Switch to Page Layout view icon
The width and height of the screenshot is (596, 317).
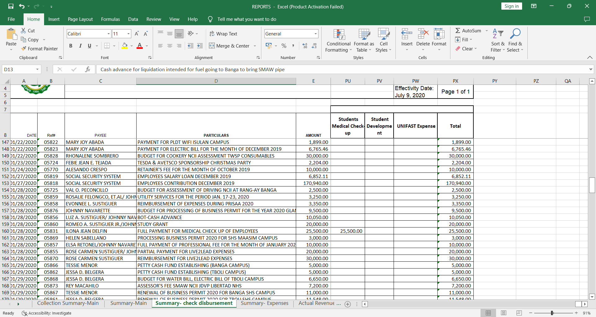[504, 313]
